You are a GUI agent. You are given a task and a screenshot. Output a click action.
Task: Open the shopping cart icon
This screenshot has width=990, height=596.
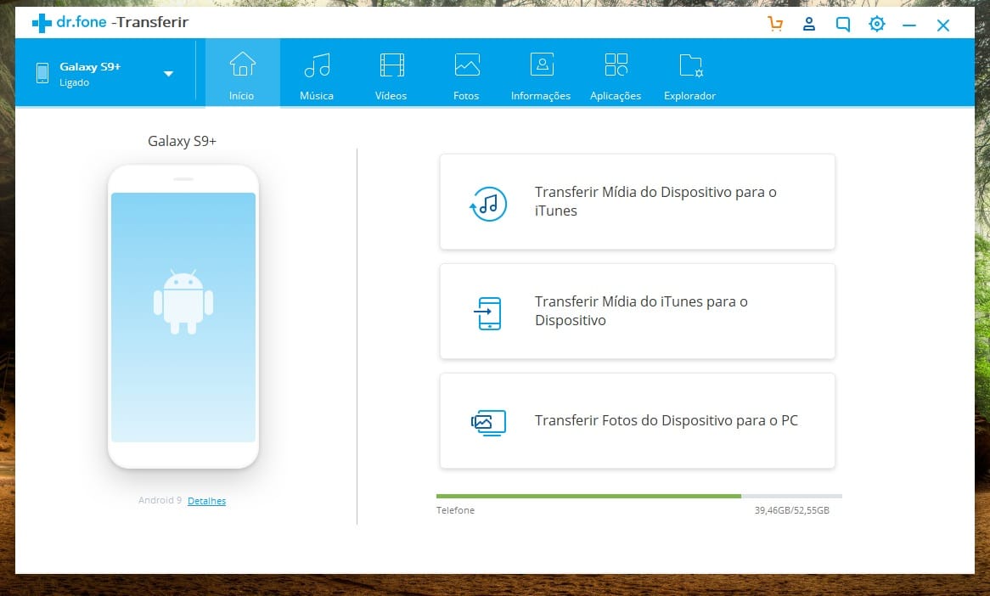(x=774, y=25)
